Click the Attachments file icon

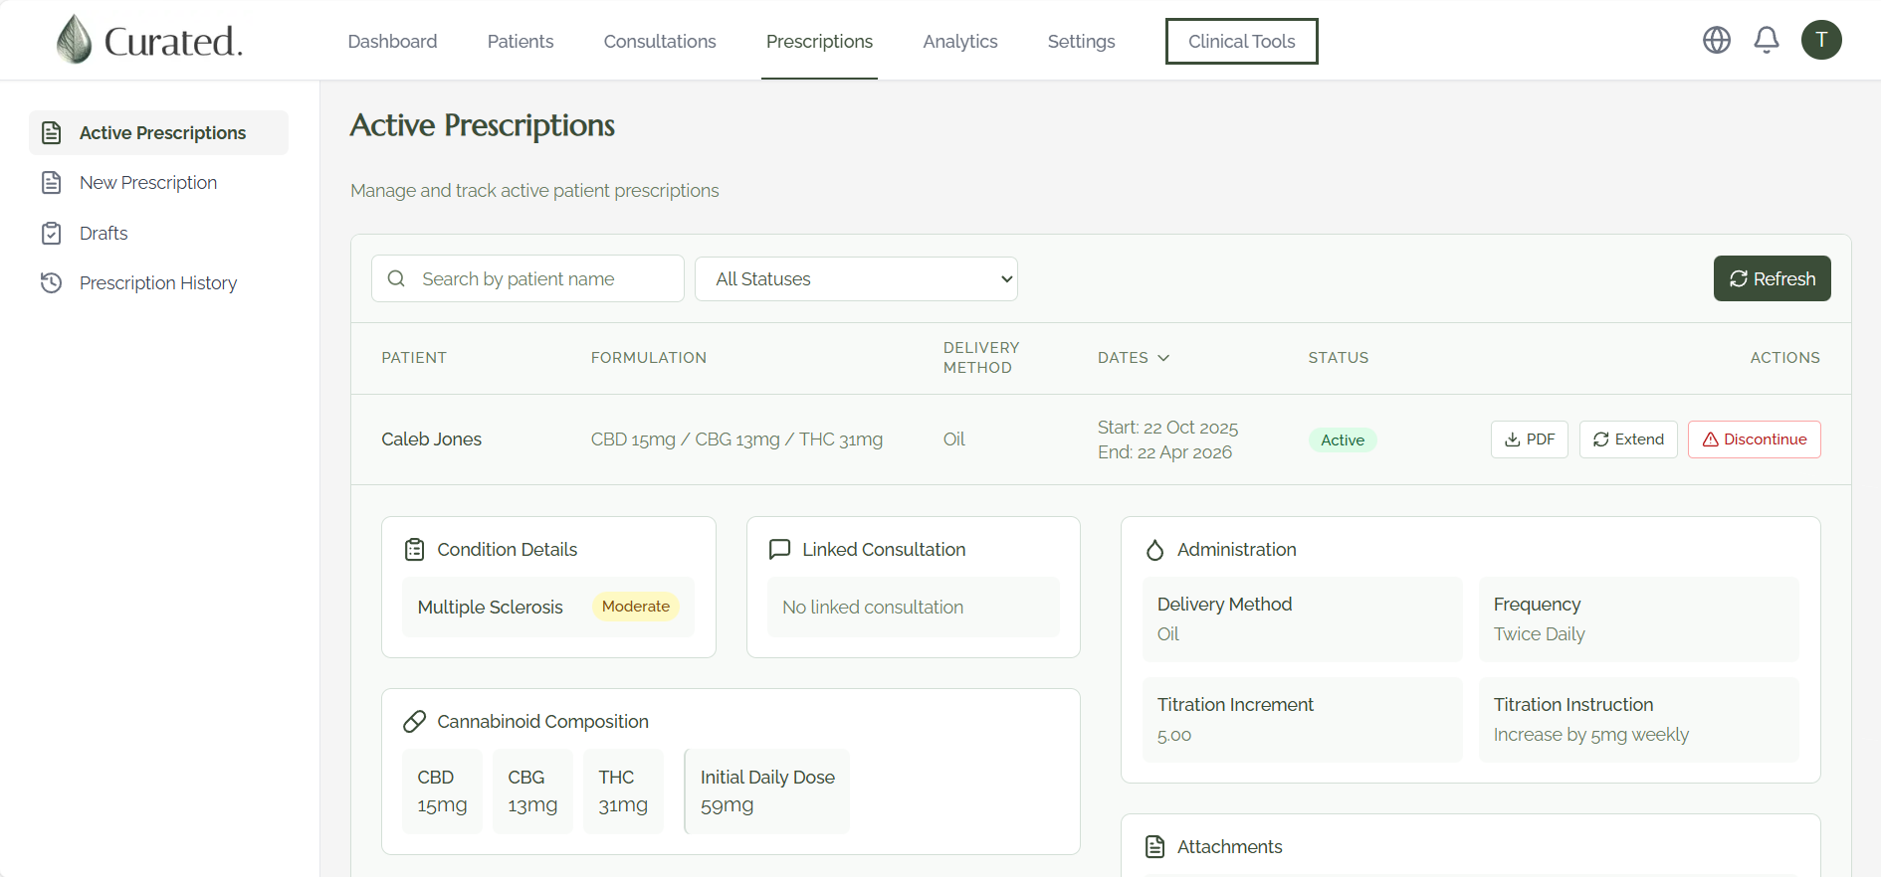tap(1154, 847)
